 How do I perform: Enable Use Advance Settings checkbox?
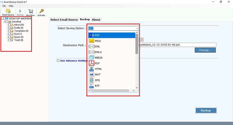pyautogui.click(x=58, y=61)
